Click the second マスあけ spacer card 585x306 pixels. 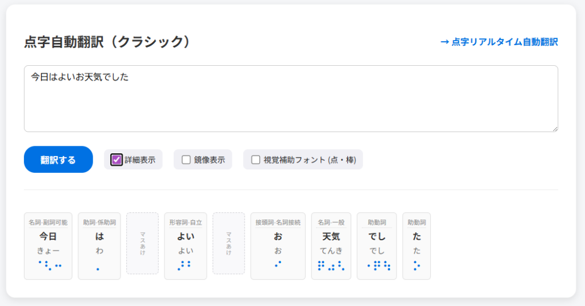click(x=229, y=244)
